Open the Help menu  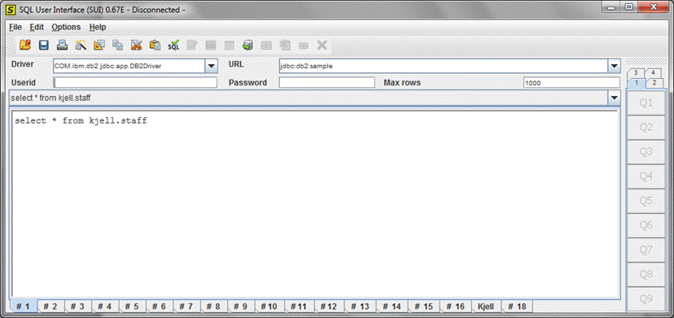pyautogui.click(x=98, y=27)
